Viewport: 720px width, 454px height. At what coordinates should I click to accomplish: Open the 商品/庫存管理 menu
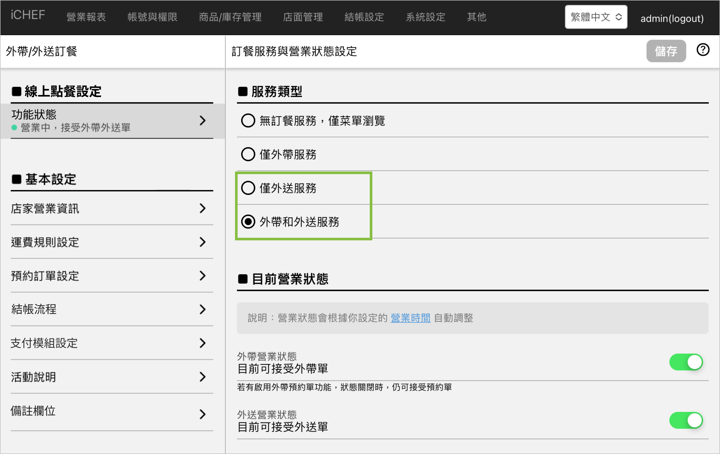[x=230, y=17]
